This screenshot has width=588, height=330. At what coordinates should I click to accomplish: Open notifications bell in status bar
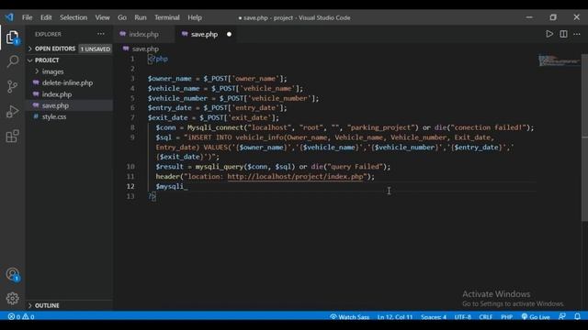coord(578,316)
